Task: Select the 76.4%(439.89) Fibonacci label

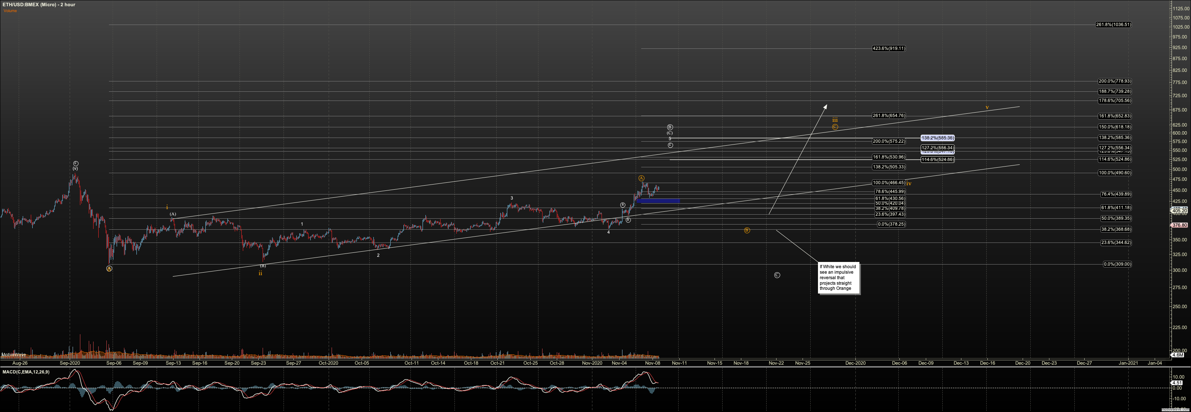Action: coord(1116,194)
